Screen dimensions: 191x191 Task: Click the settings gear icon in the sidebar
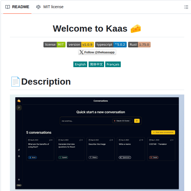(19, 179)
